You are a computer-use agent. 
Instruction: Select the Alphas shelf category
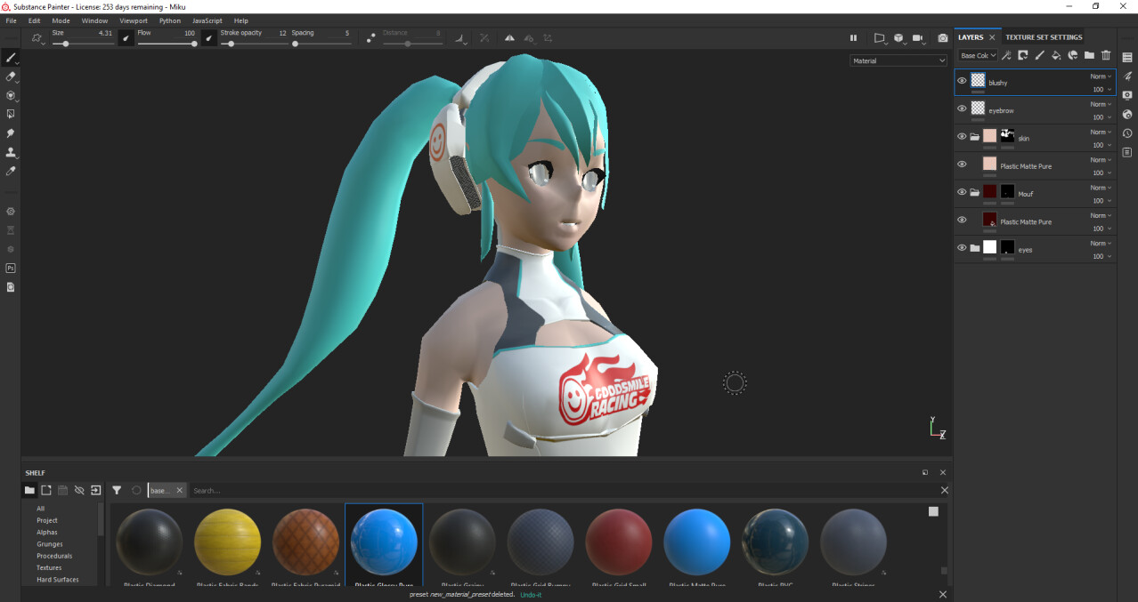47,532
